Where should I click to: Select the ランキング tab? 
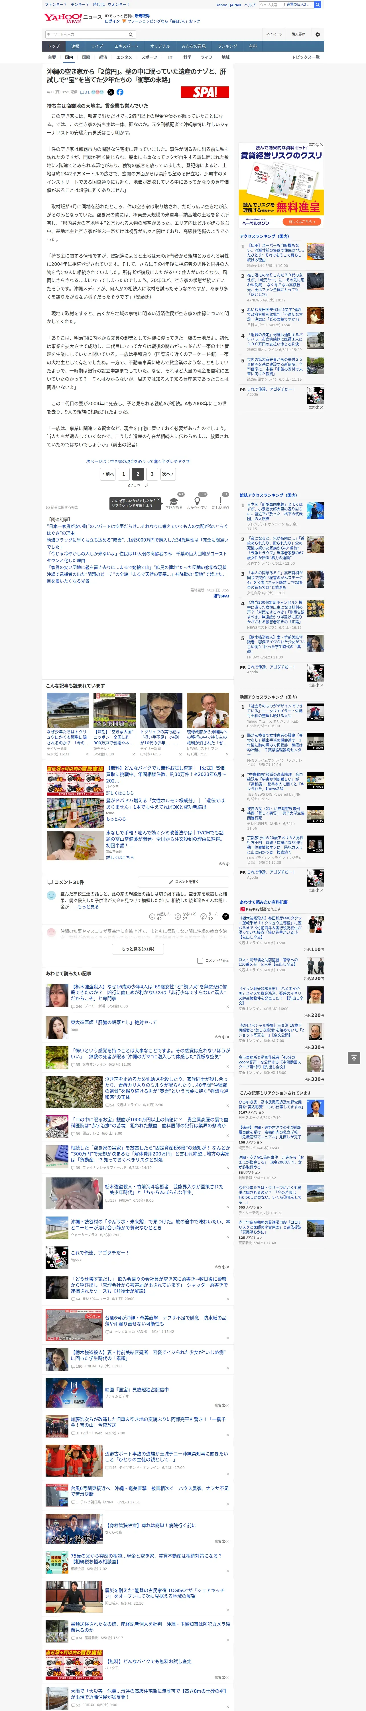coord(227,46)
